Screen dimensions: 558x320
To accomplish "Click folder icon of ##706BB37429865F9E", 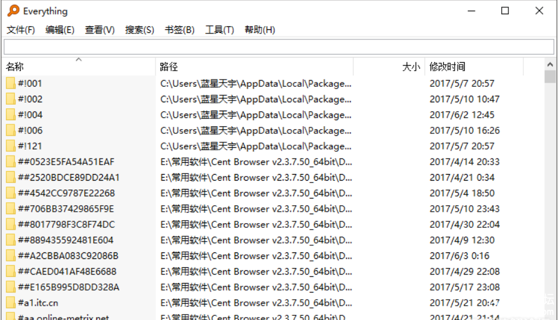I will [x=11, y=209].
